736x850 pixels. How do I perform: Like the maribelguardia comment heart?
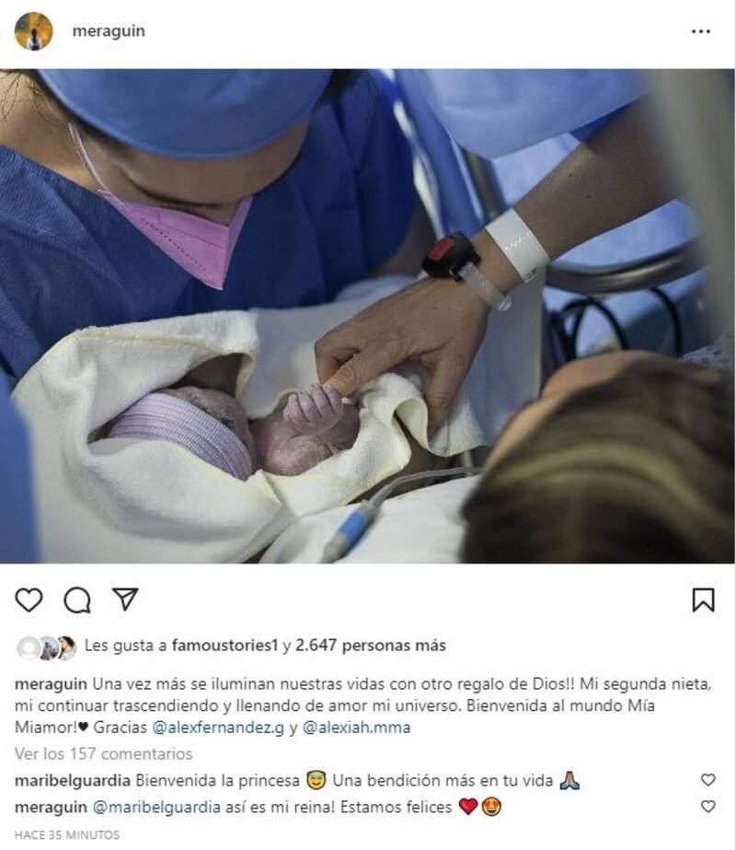tap(707, 779)
